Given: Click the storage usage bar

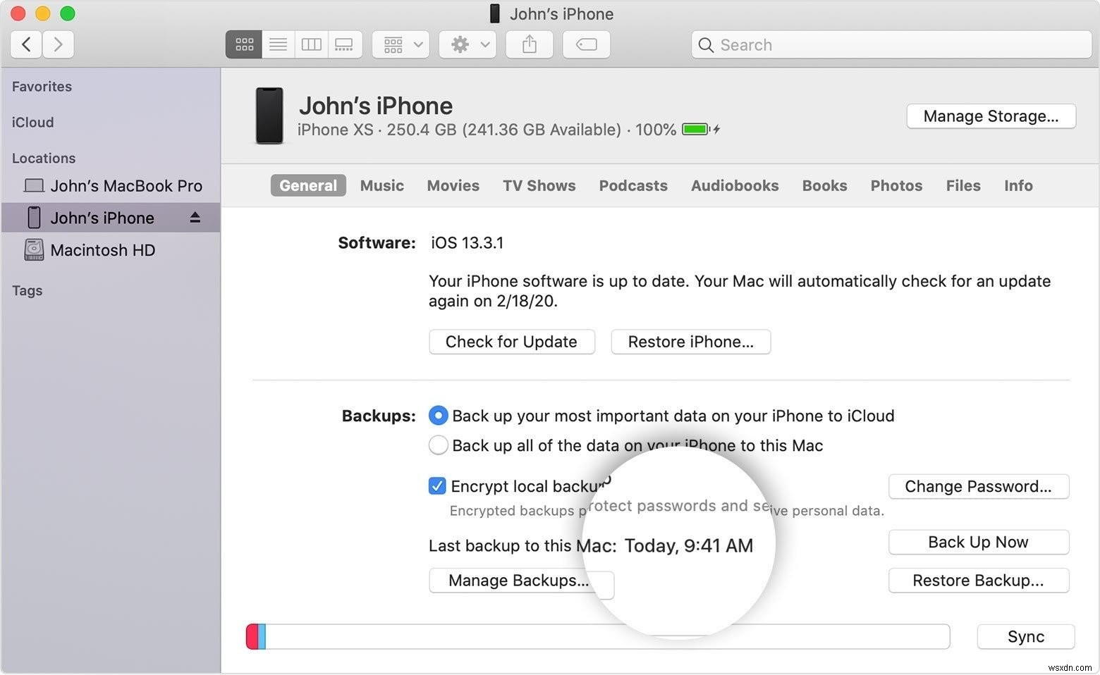Looking at the screenshot, I should 597,636.
